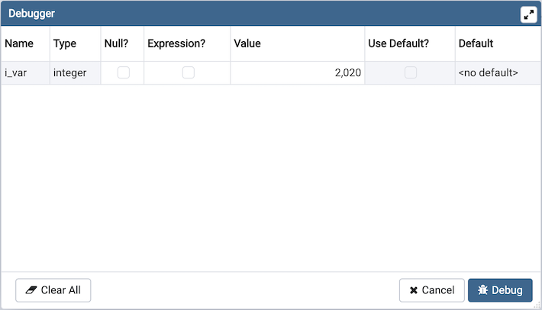Click the Expression? column header
Image resolution: width=542 pixels, height=310 pixels.
(x=176, y=43)
